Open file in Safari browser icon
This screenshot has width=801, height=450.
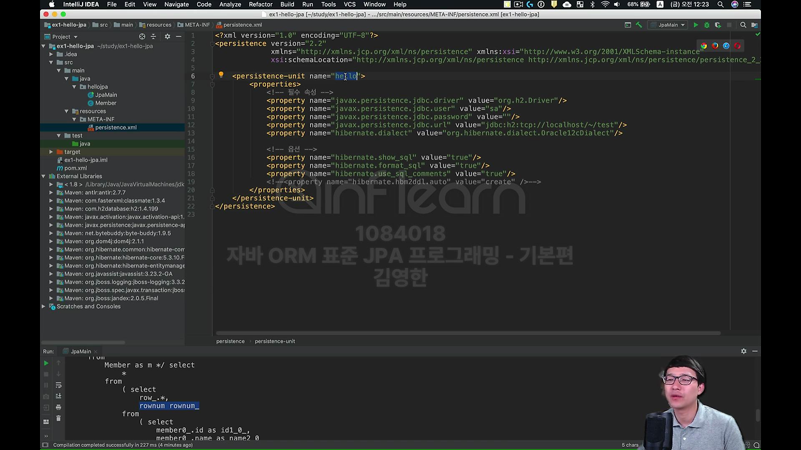click(x=727, y=46)
